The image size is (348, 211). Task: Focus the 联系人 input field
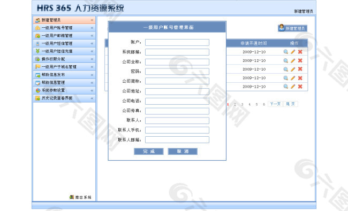click(177, 120)
